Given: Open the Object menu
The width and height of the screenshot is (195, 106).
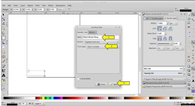Looking at the screenshot, I should point(30,5).
